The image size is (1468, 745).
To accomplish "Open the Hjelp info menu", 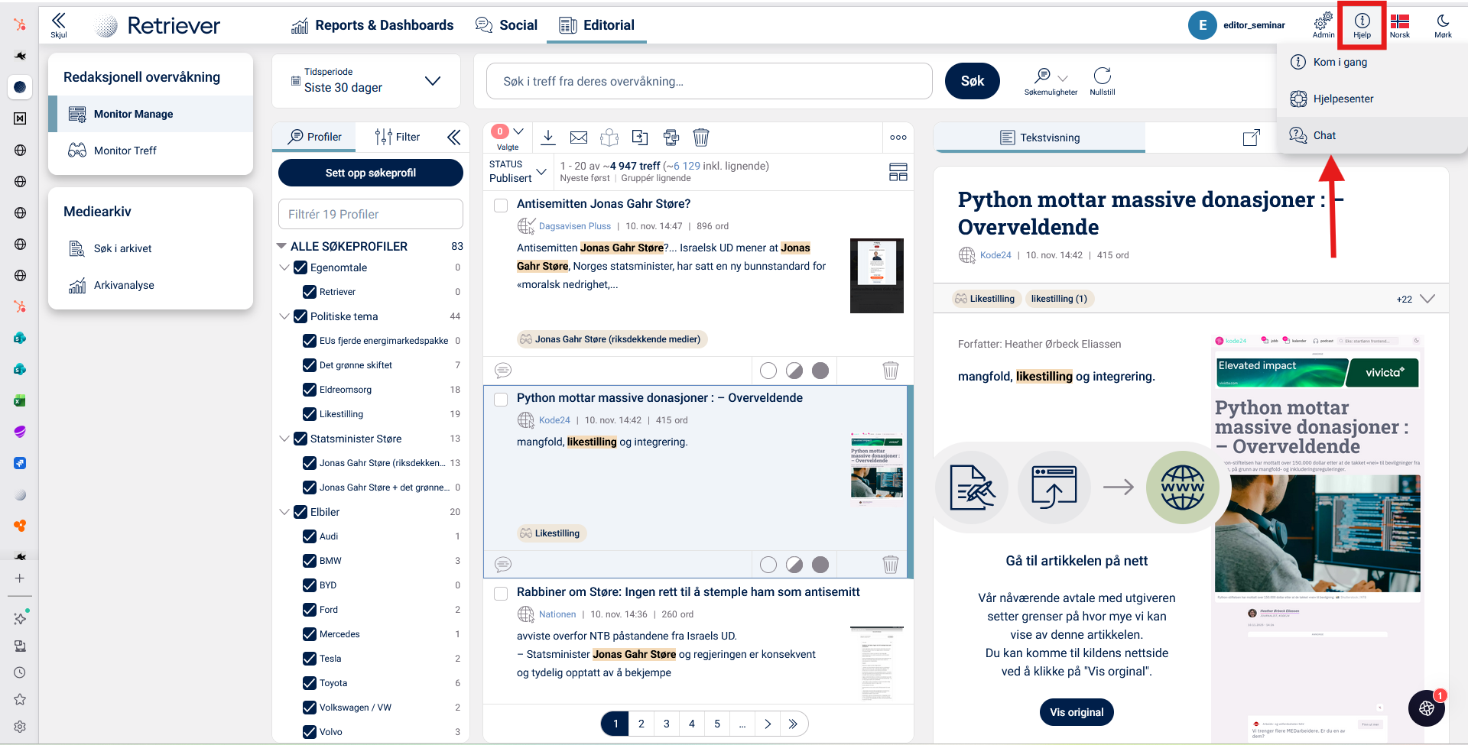I will tap(1362, 25).
